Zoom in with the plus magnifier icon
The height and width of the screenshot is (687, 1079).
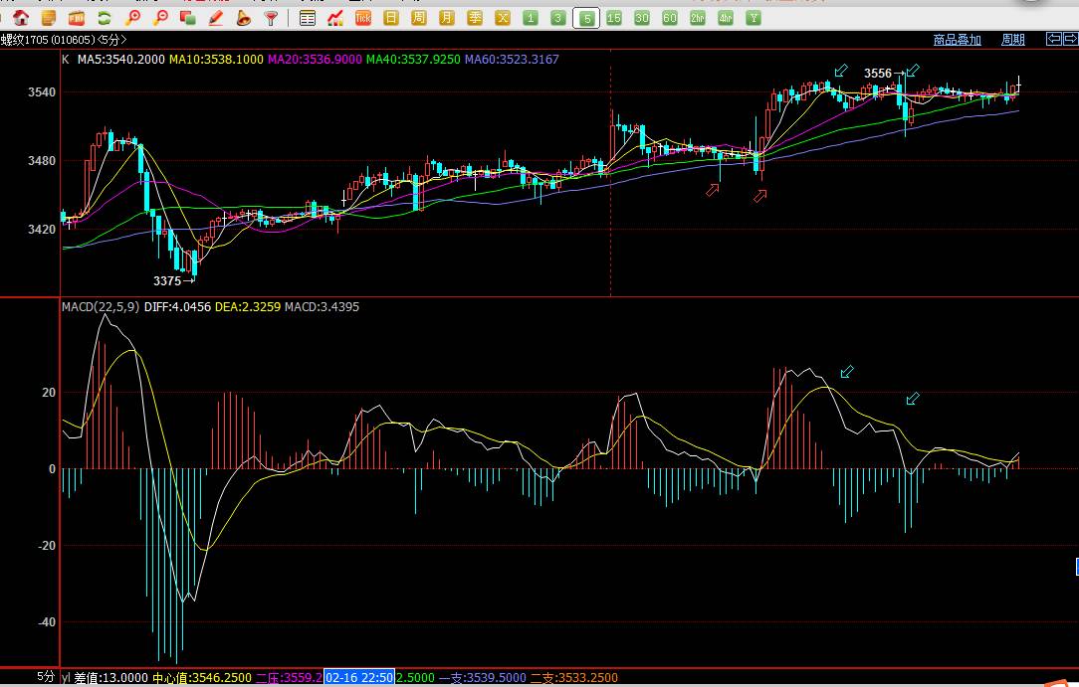click(x=132, y=18)
